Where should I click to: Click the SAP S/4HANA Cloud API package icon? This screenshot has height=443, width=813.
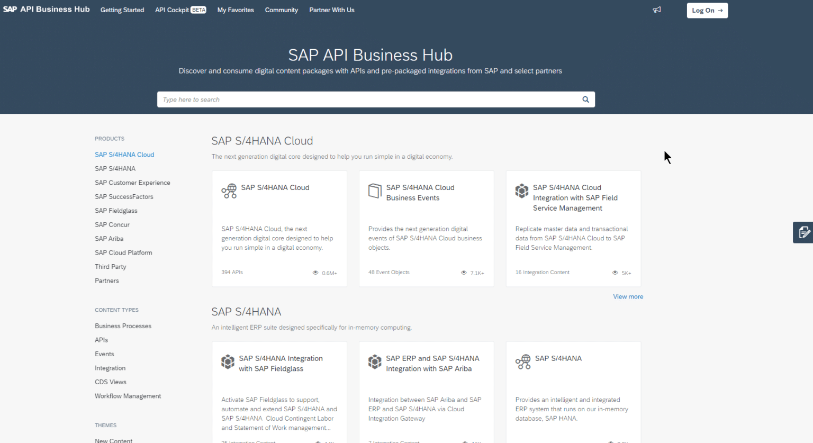[229, 191]
